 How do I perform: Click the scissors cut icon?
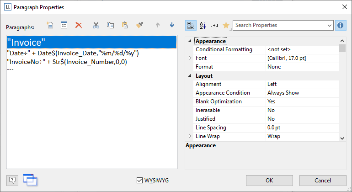pos(96,26)
